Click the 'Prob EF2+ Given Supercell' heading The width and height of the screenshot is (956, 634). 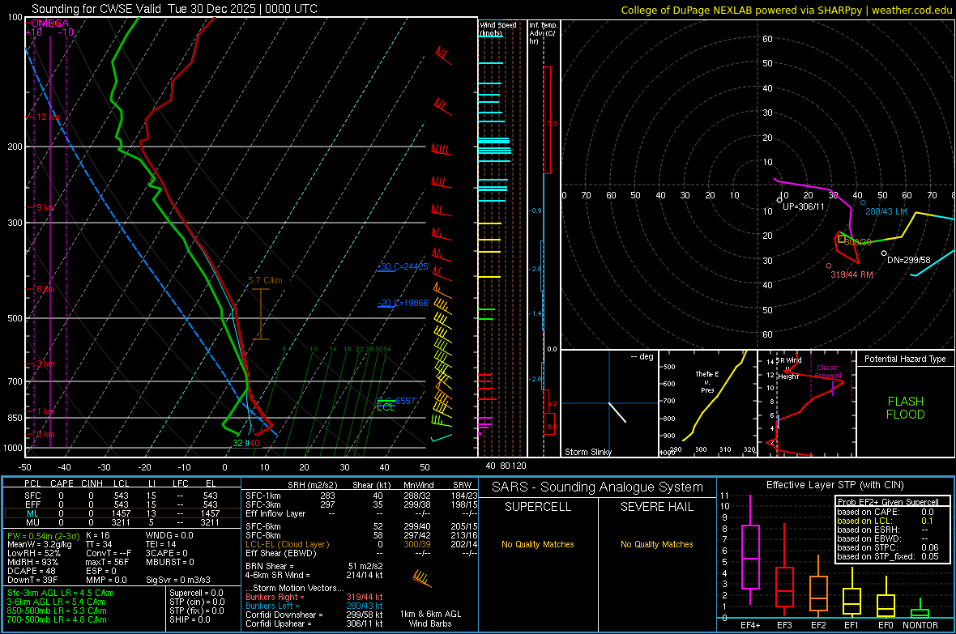click(888, 502)
